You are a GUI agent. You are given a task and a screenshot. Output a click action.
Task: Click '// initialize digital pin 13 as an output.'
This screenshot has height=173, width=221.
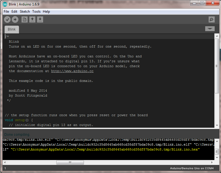pos(51,125)
